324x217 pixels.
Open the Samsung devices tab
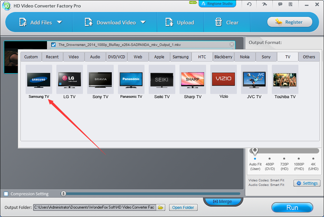pyautogui.click(x=180, y=57)
